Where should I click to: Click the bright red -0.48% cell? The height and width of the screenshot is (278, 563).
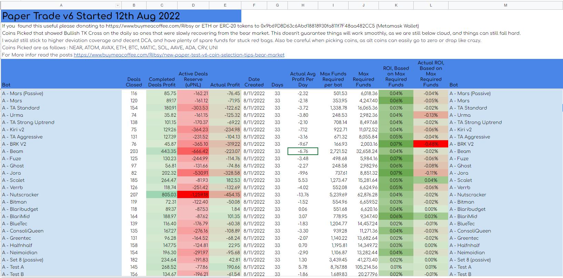coord(431,144)
